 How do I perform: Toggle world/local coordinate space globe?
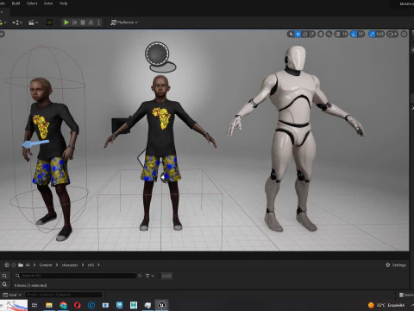pyautogui.click(x=321, y=35)
